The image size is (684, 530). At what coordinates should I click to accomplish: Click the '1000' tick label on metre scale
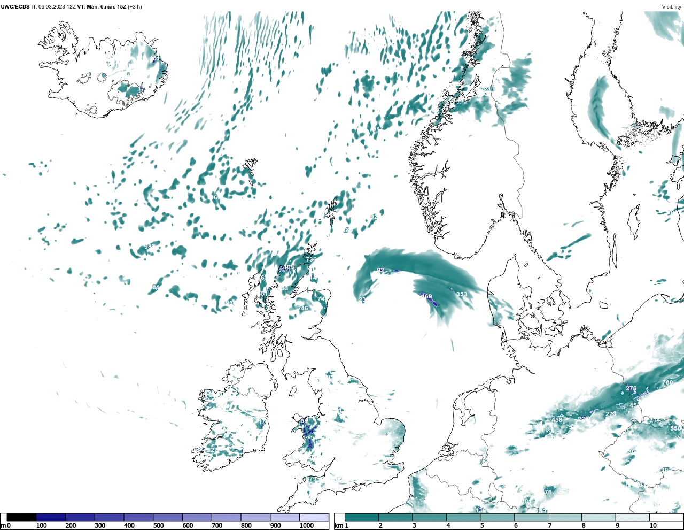point(307,526)
